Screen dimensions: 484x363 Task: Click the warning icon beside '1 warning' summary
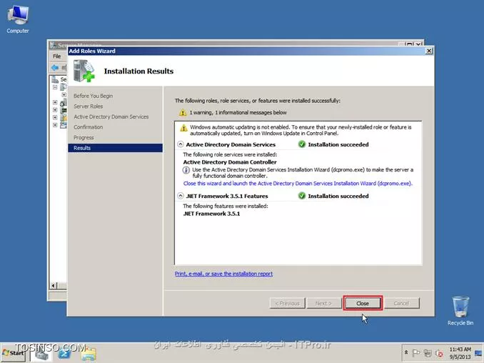coord(183,112)
